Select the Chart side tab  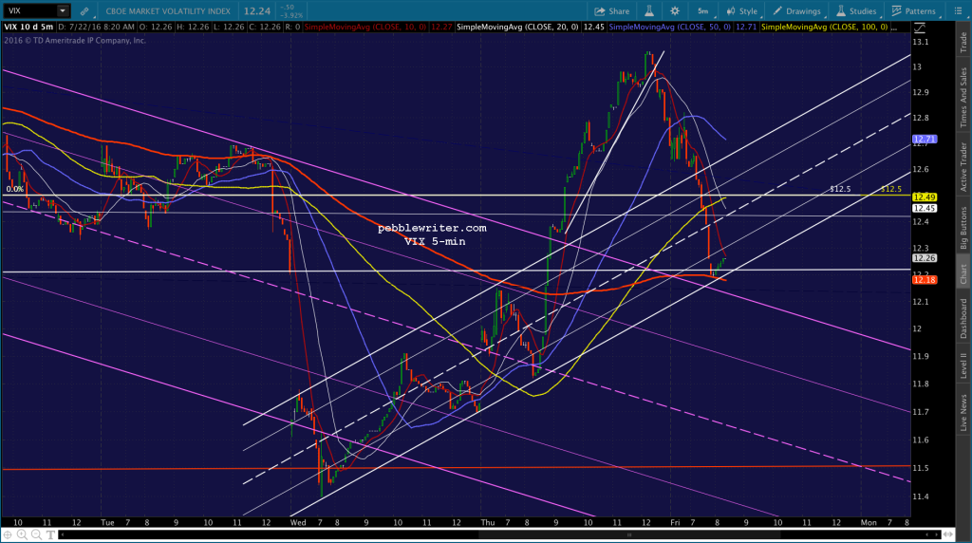(963, 274)
